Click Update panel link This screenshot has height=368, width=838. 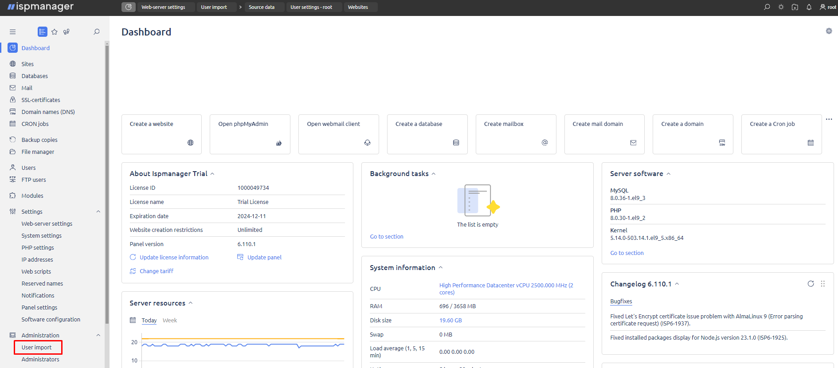coord(264,257)
